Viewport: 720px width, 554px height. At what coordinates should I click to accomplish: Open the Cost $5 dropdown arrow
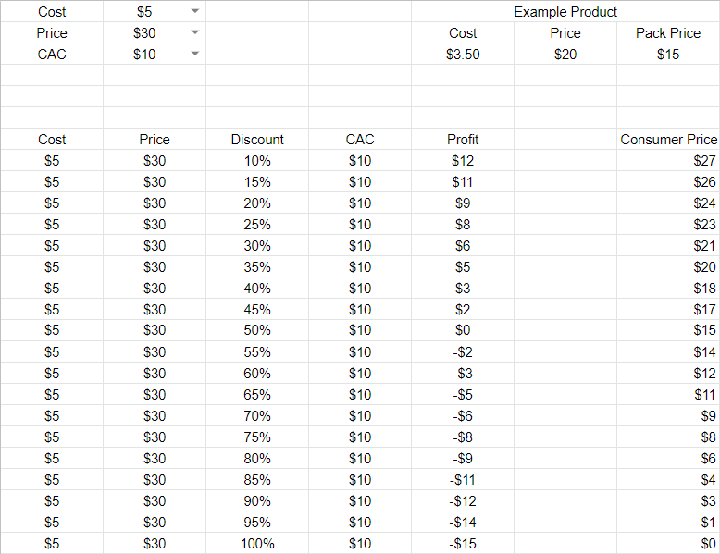[x=194, y=11]
